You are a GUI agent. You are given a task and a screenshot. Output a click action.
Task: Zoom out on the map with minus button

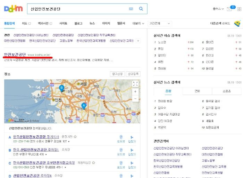[x=135, y=98]
